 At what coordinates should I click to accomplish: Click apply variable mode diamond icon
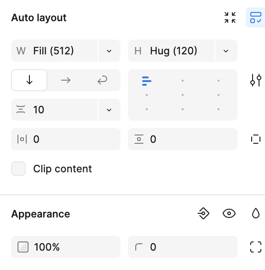(203, 213)
